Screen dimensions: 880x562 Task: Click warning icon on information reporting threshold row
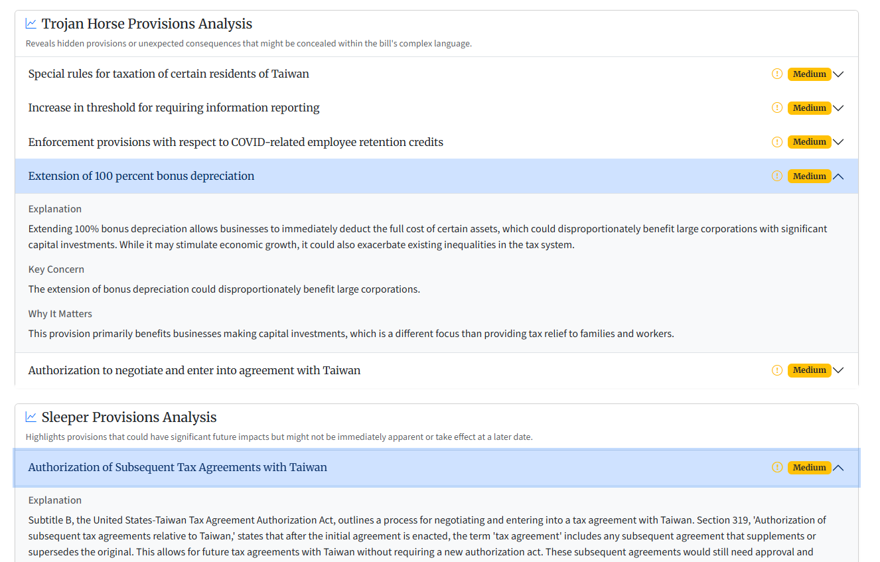click(777, 107)
